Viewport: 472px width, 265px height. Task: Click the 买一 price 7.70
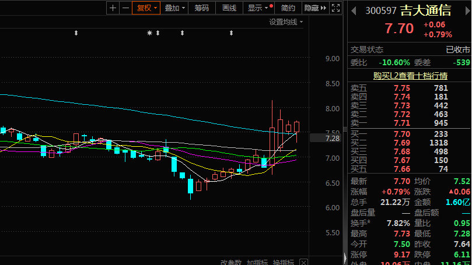click(x=401, y=134)
